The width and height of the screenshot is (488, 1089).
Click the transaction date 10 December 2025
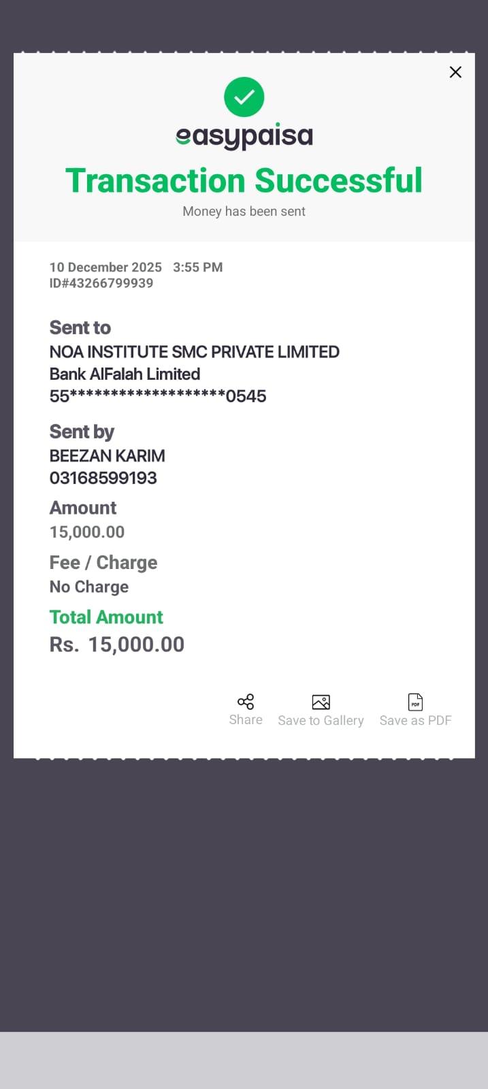coord(105,267)
